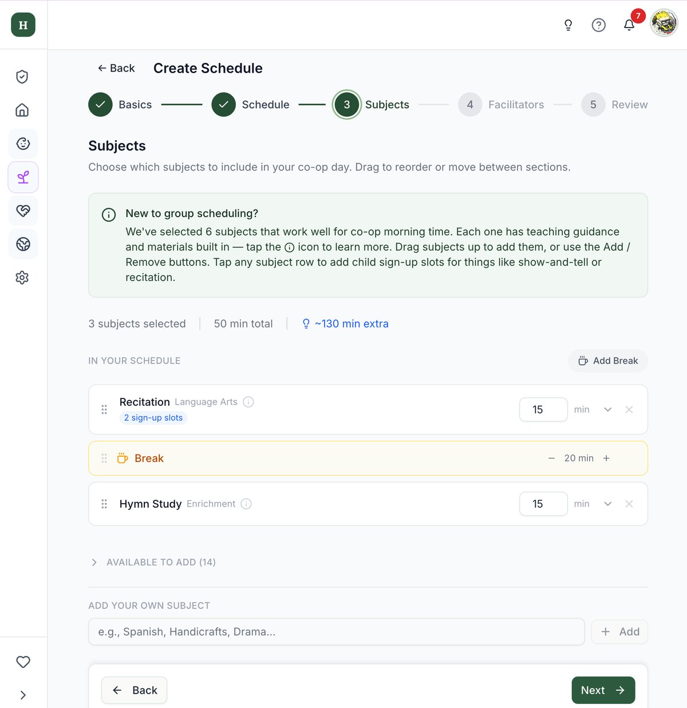Click the lightbulb tips icon in header
This screenshot has height=708, width=687.
pyautogui.click(x=568, y=25)
